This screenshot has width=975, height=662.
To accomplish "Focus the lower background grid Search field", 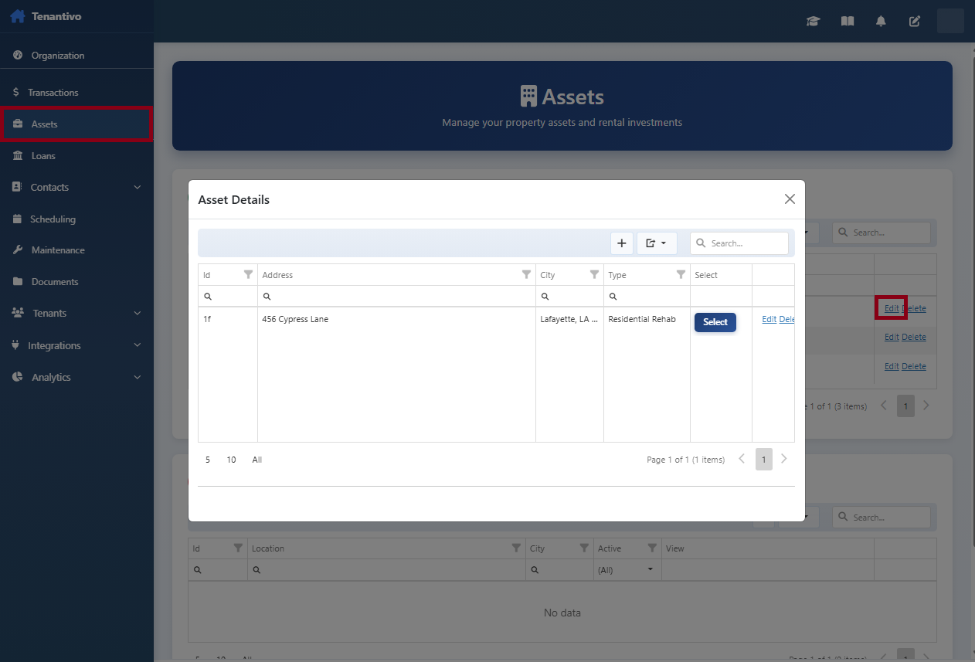I will click(882, 518).
